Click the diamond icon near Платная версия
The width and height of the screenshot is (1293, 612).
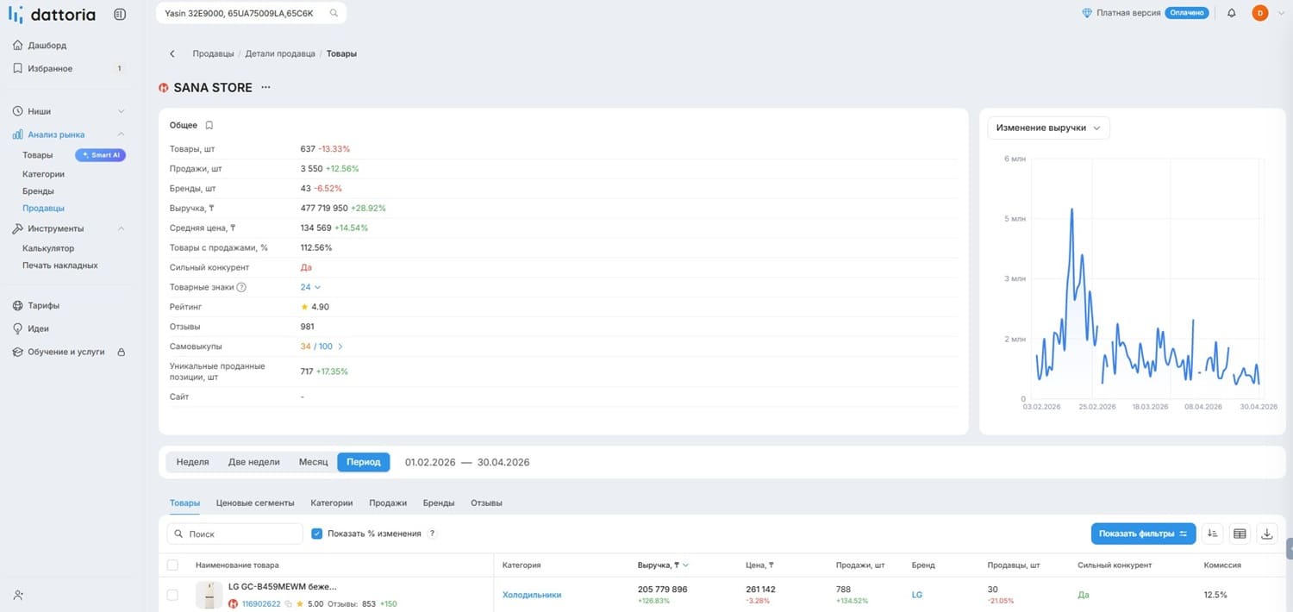1087,13
